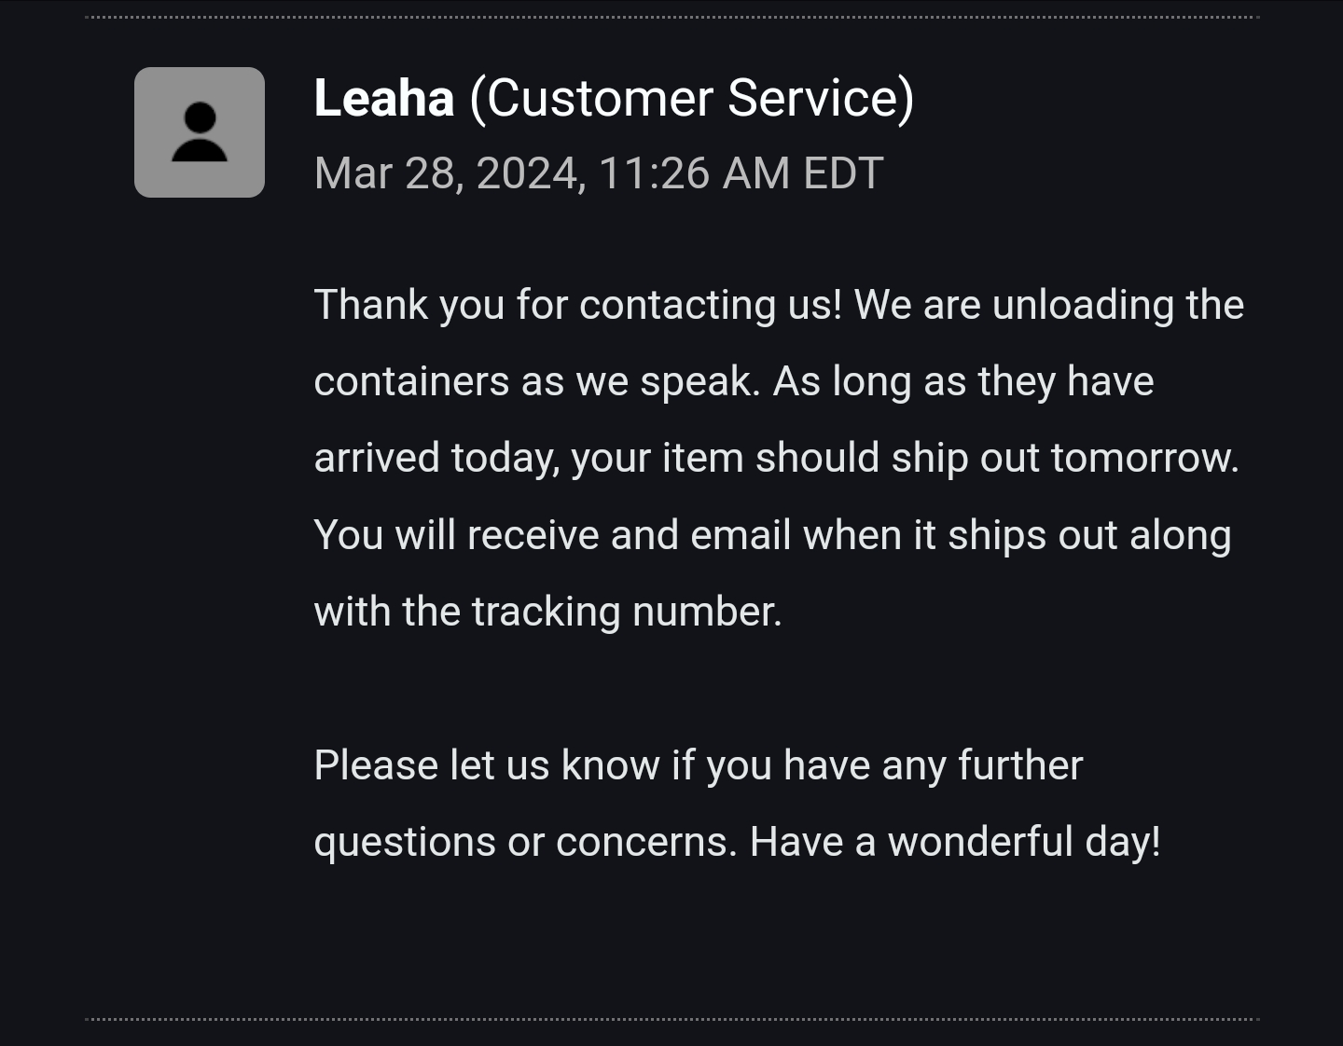Viewport: 1343px width, 1046px height.
Task: Click the time '11:26 AM' in the header
Action: click(694, 173)
